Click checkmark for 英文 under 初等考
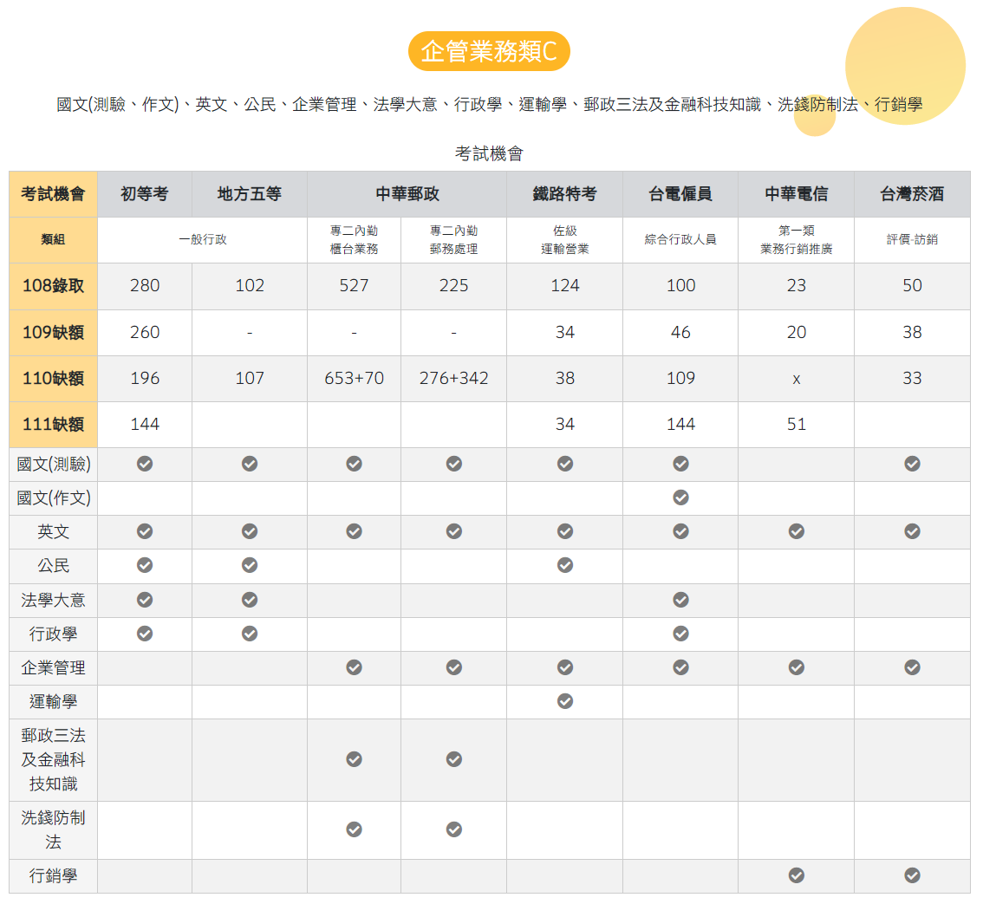Viewport: 983px width, 904px height. point(145,531)
